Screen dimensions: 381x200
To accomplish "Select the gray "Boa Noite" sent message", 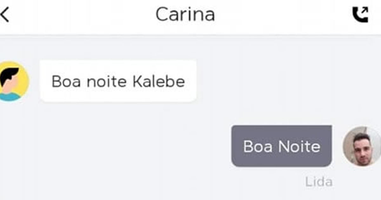I will point(281,146).
